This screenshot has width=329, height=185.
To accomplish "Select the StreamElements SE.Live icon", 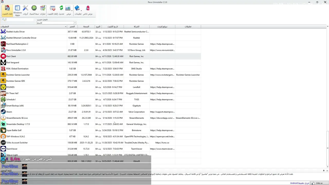I will [x=3, y=118].
